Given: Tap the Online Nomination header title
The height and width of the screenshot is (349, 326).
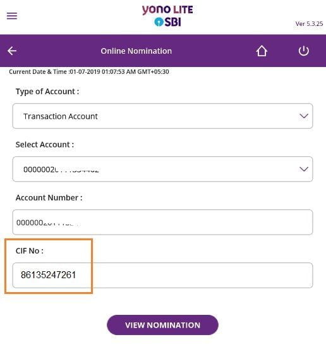Looking at the screenshot, I should 136,51.
